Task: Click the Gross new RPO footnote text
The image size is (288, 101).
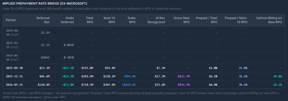Action: coord(141,95)
